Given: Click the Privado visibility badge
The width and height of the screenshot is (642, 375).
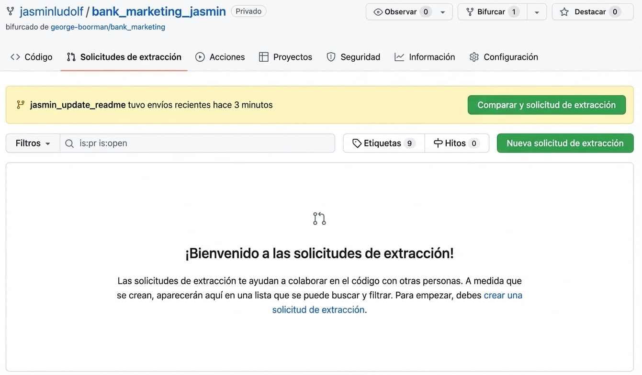Looking at the screenshot, I should click(x=248, y=11).
